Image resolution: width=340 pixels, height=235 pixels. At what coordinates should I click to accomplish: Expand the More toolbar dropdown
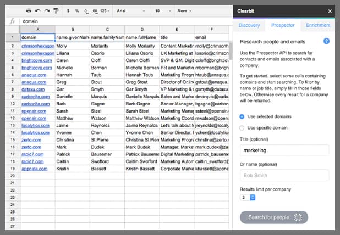click(185, 10)
